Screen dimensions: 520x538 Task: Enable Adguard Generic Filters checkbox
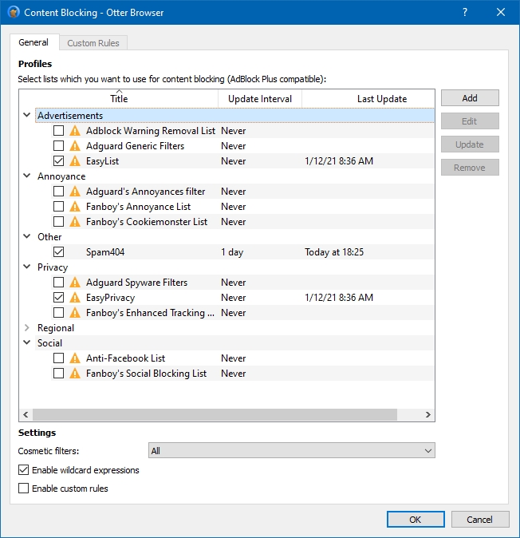point(58,146)
